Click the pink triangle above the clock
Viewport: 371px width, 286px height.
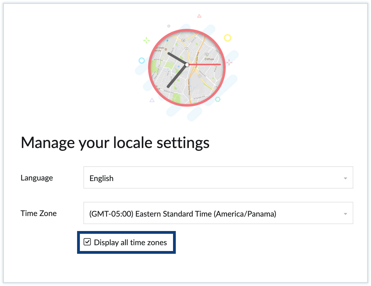(199, 16)
